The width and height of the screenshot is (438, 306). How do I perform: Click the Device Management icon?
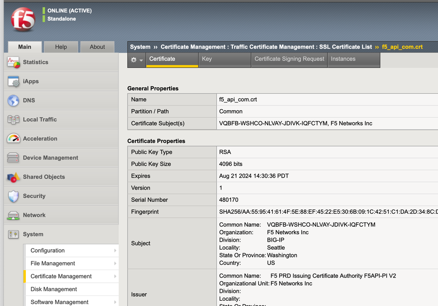click(14, 158)
